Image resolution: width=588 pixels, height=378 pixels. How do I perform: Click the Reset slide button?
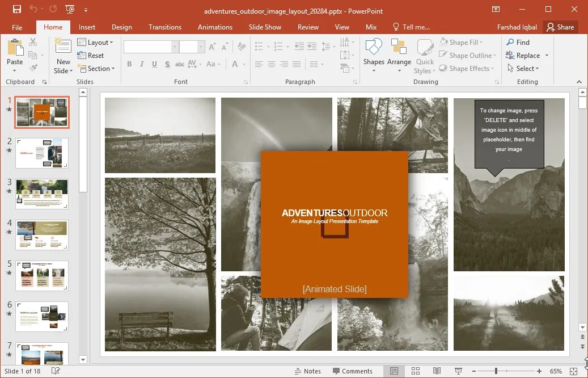coord(90,56)
